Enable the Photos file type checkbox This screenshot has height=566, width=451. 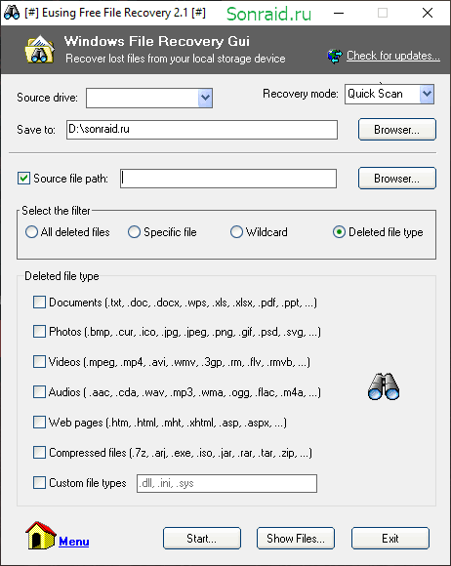(39, 332)
